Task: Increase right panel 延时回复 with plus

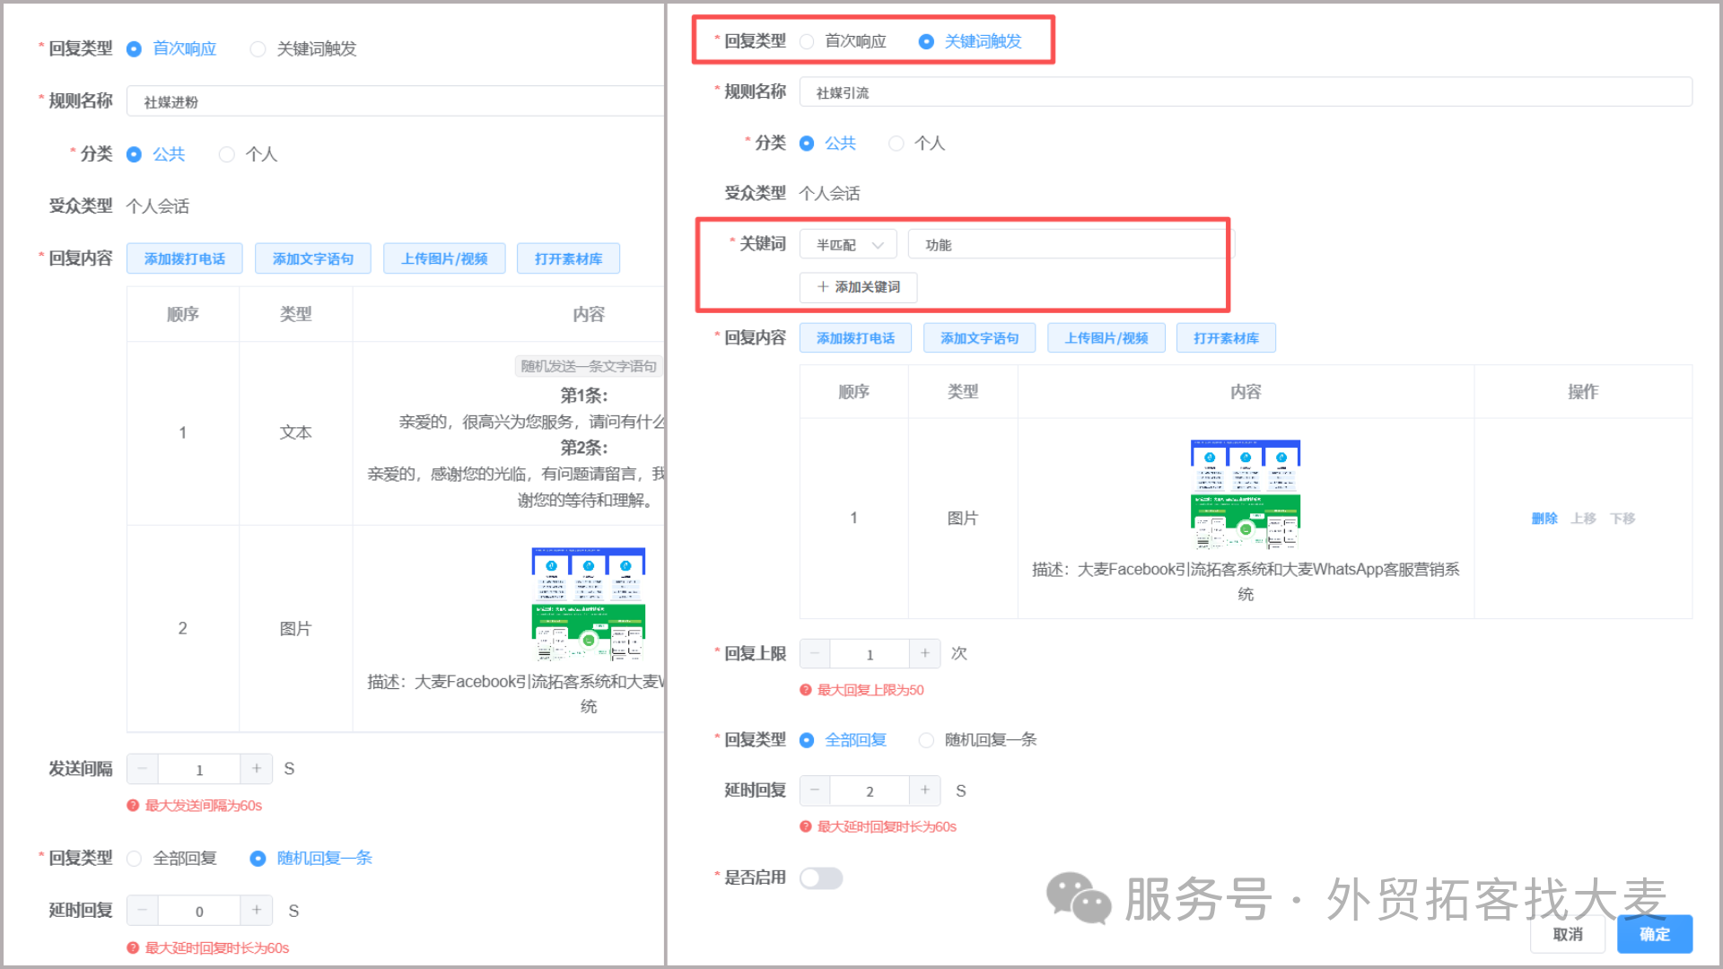Action: tap(925, 790)
